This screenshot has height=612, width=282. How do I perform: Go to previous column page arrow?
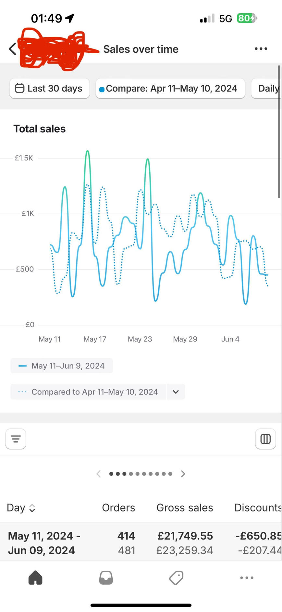tap(99, 474)
